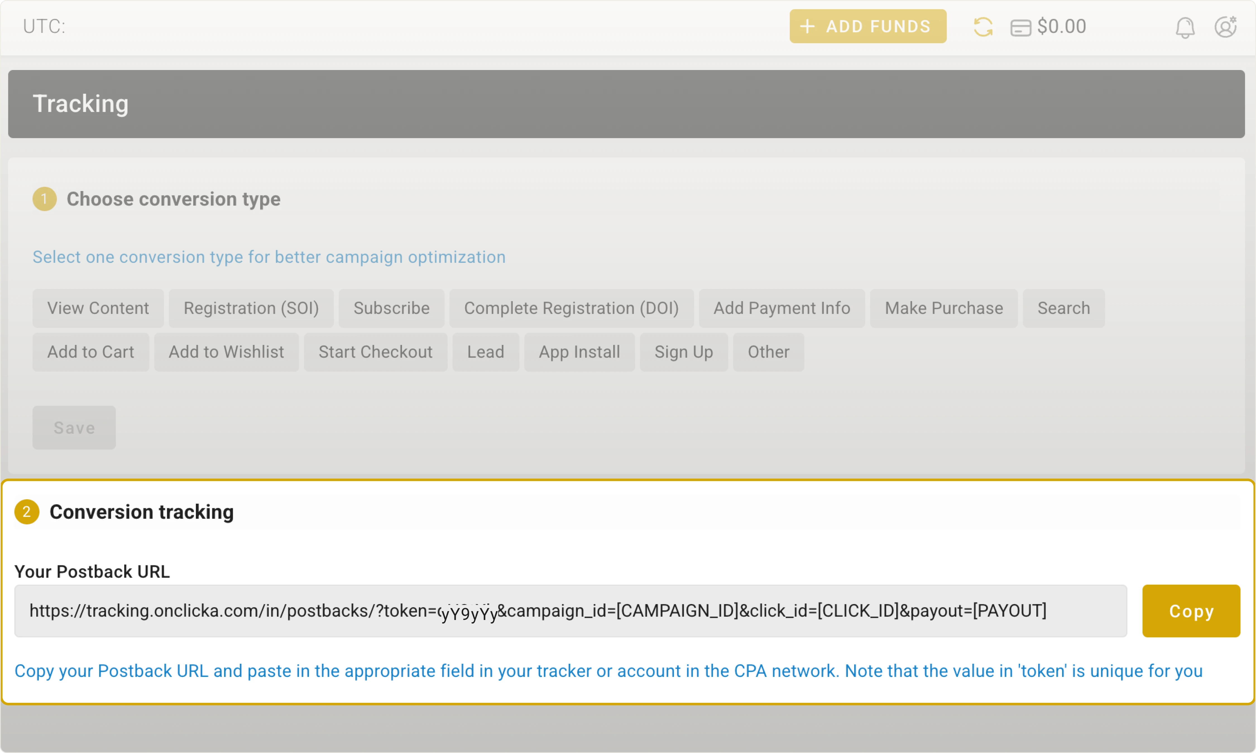Select the Make Purchase conversion type
This screenshot has width=1256, height=753.
(944, 308)
